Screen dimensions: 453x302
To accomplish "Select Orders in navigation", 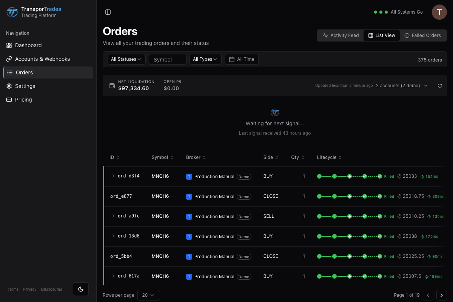I will point(48,72).
